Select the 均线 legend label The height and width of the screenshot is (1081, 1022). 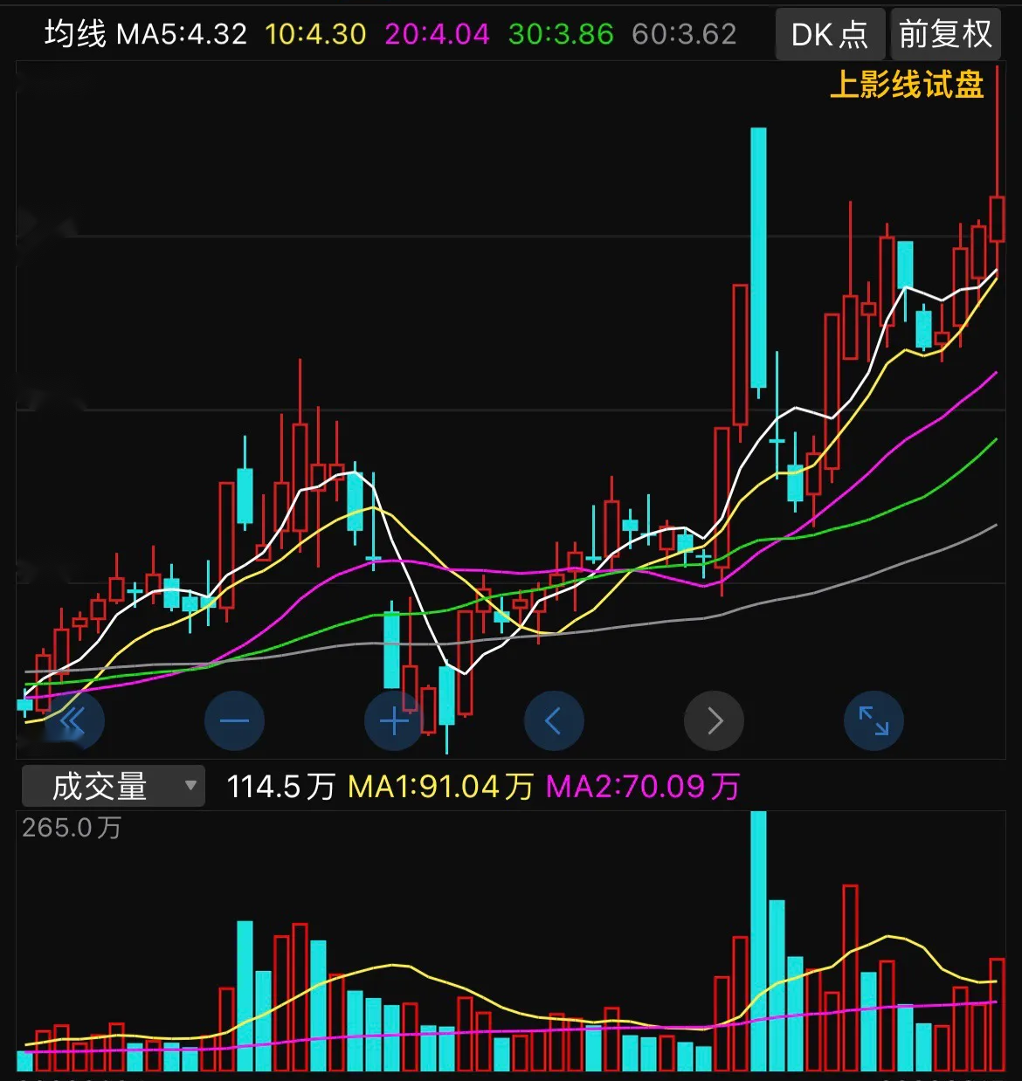coord(76,34)
